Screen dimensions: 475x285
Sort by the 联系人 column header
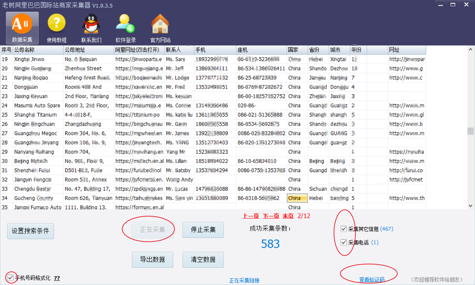click(x=179, y=50)
